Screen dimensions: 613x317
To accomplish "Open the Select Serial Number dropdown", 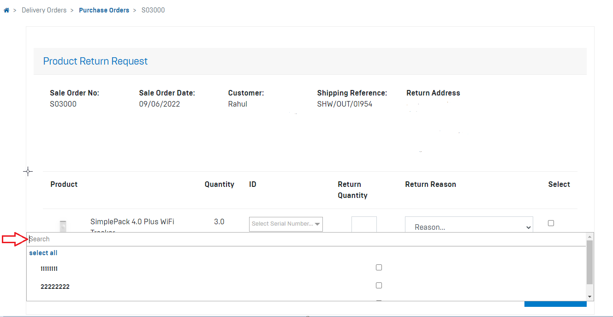I will [x=286, y=224].
